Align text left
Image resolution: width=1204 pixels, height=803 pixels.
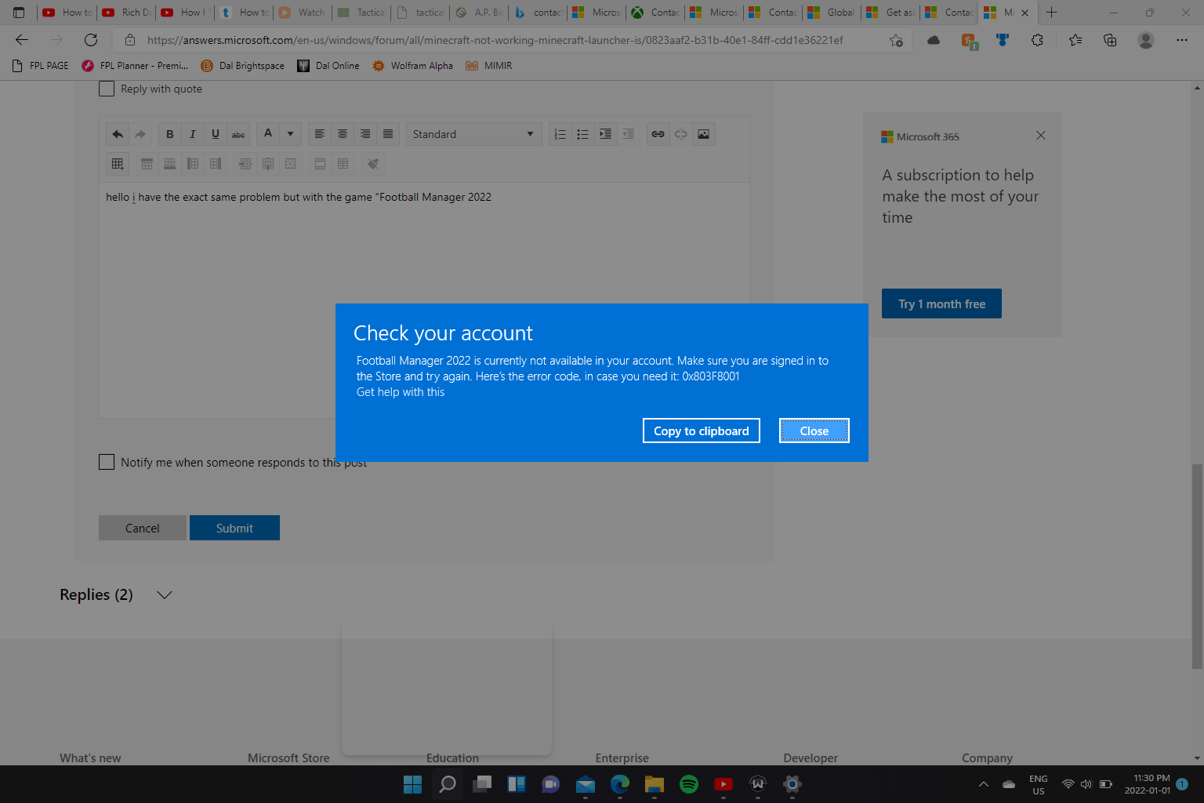pyautogui.click(x=320, y=134)
